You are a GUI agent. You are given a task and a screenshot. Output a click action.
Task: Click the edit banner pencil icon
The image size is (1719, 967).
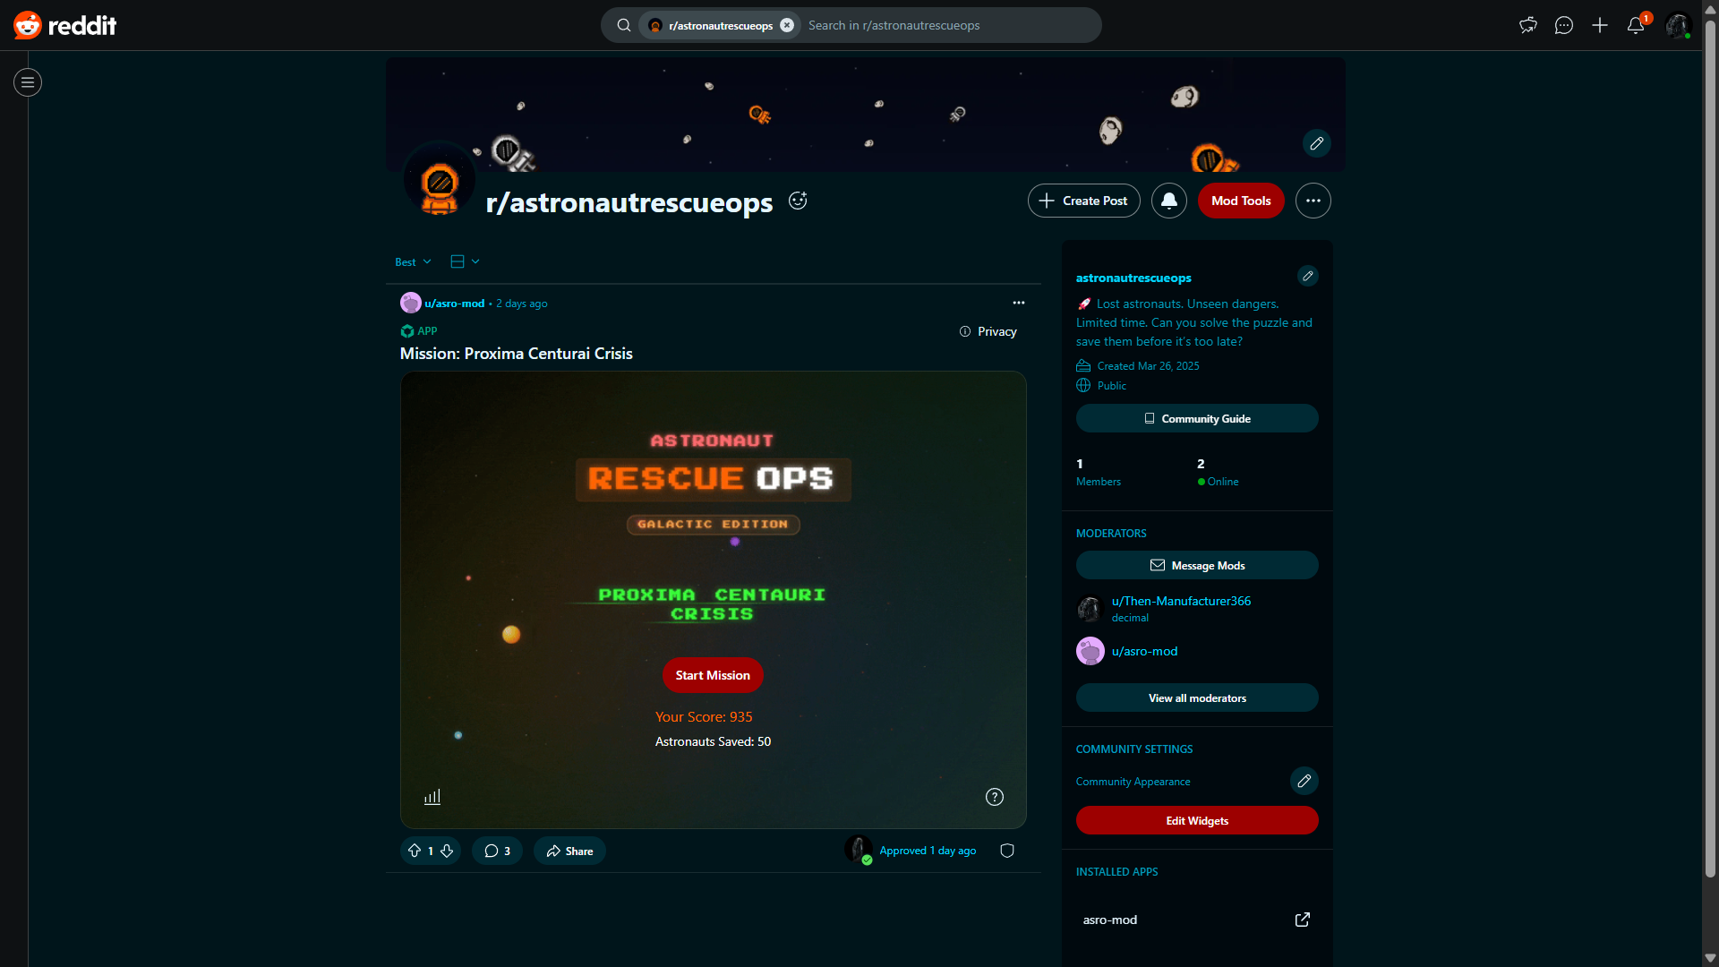[1316, 143]
